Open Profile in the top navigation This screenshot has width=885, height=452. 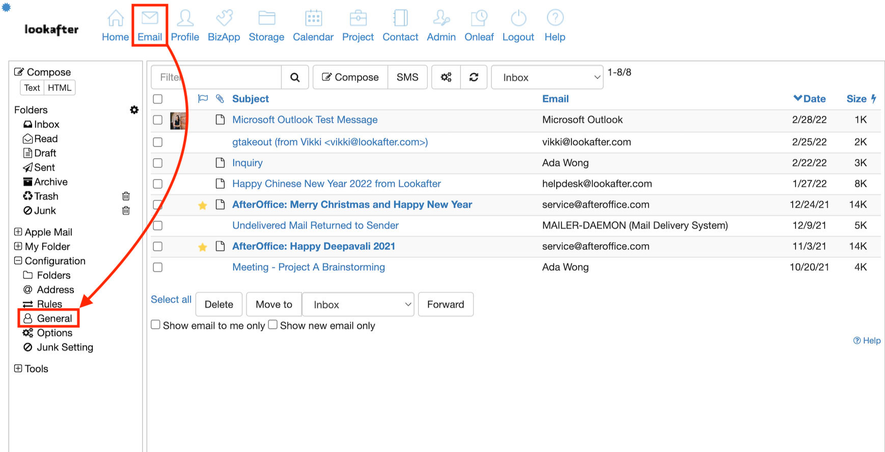pos(185,25)
